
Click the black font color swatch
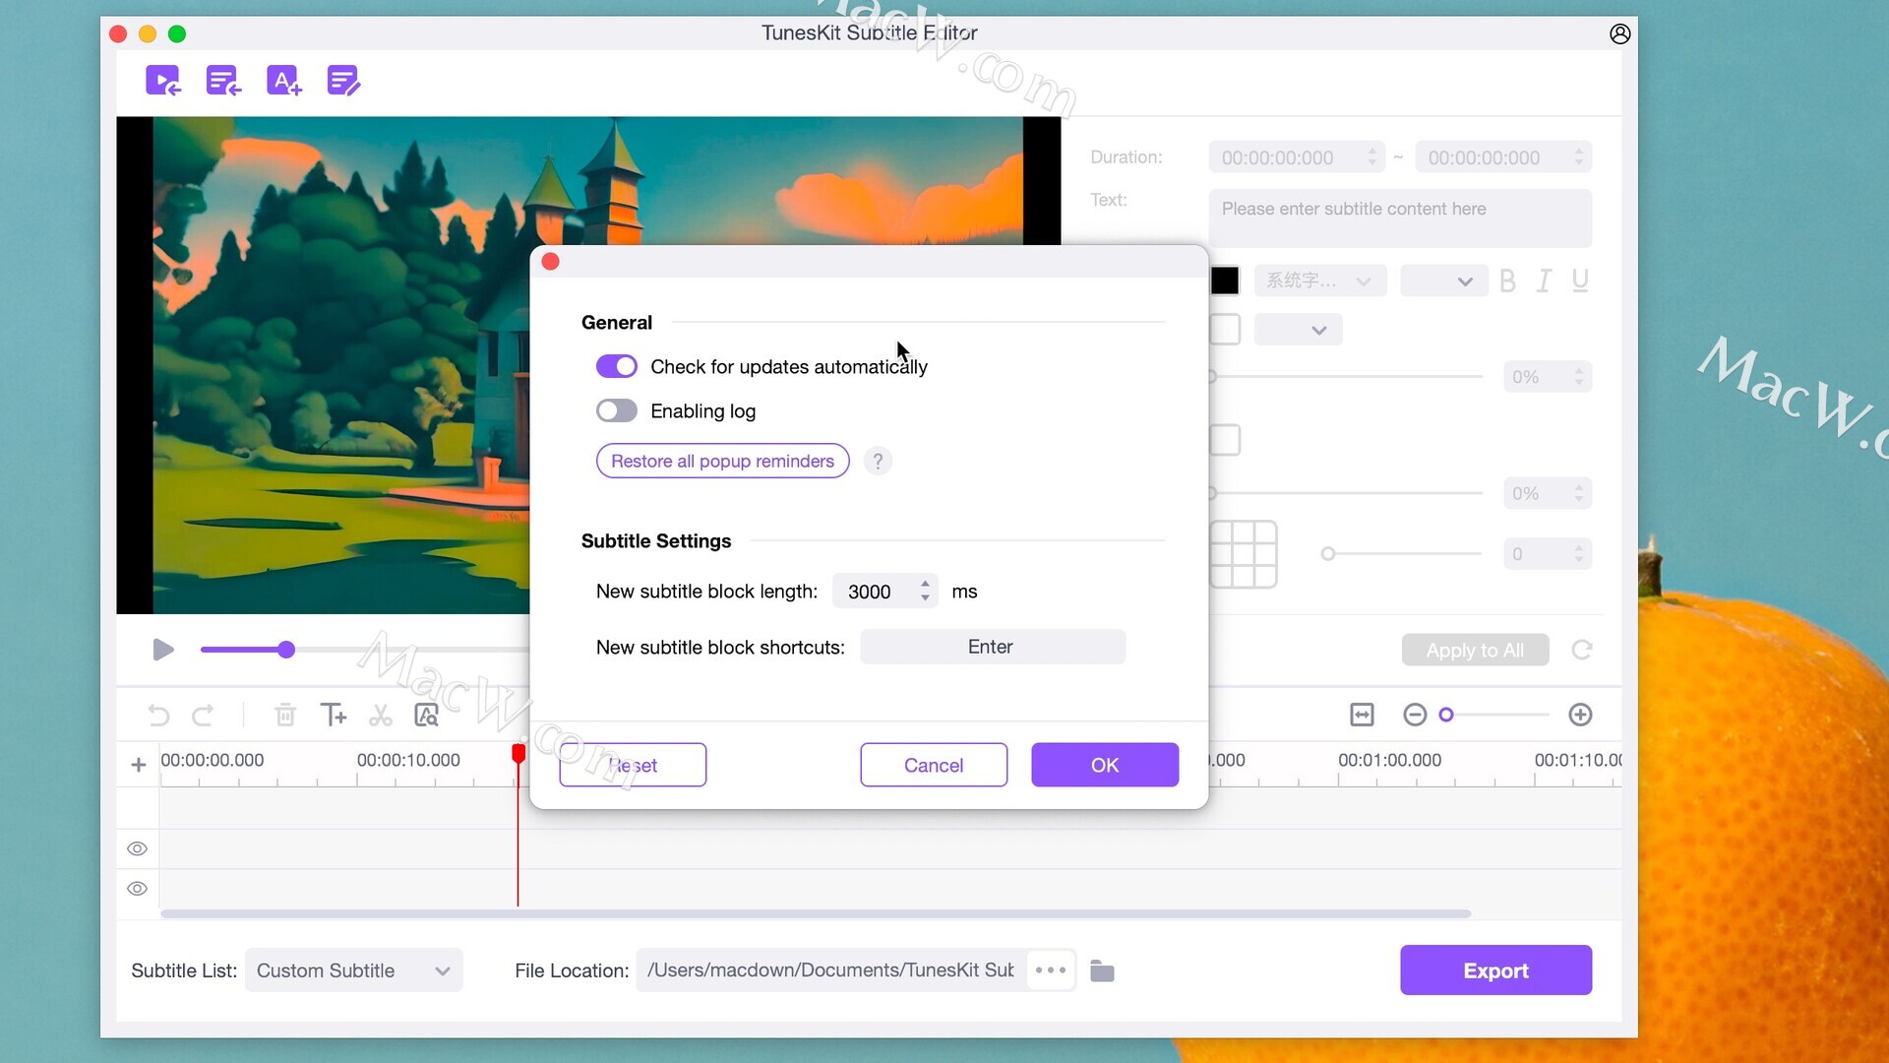point(1225,281)
